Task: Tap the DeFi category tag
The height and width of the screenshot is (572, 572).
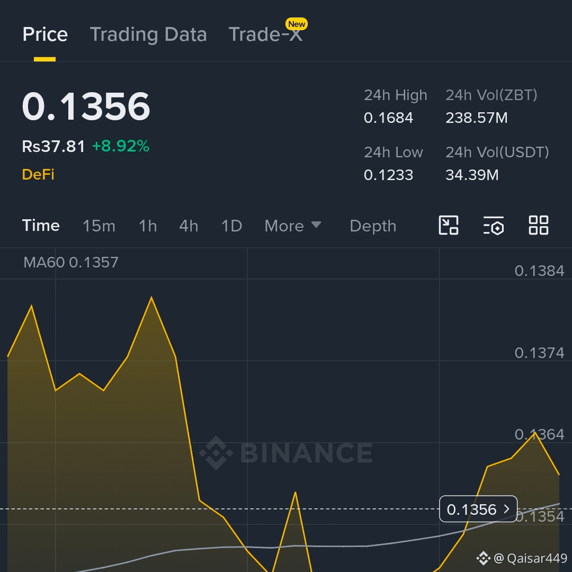Action: click(x=38, y=174)
